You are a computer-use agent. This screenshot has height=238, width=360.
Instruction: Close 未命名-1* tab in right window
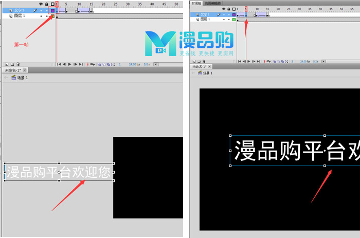[x=210, y=66]
